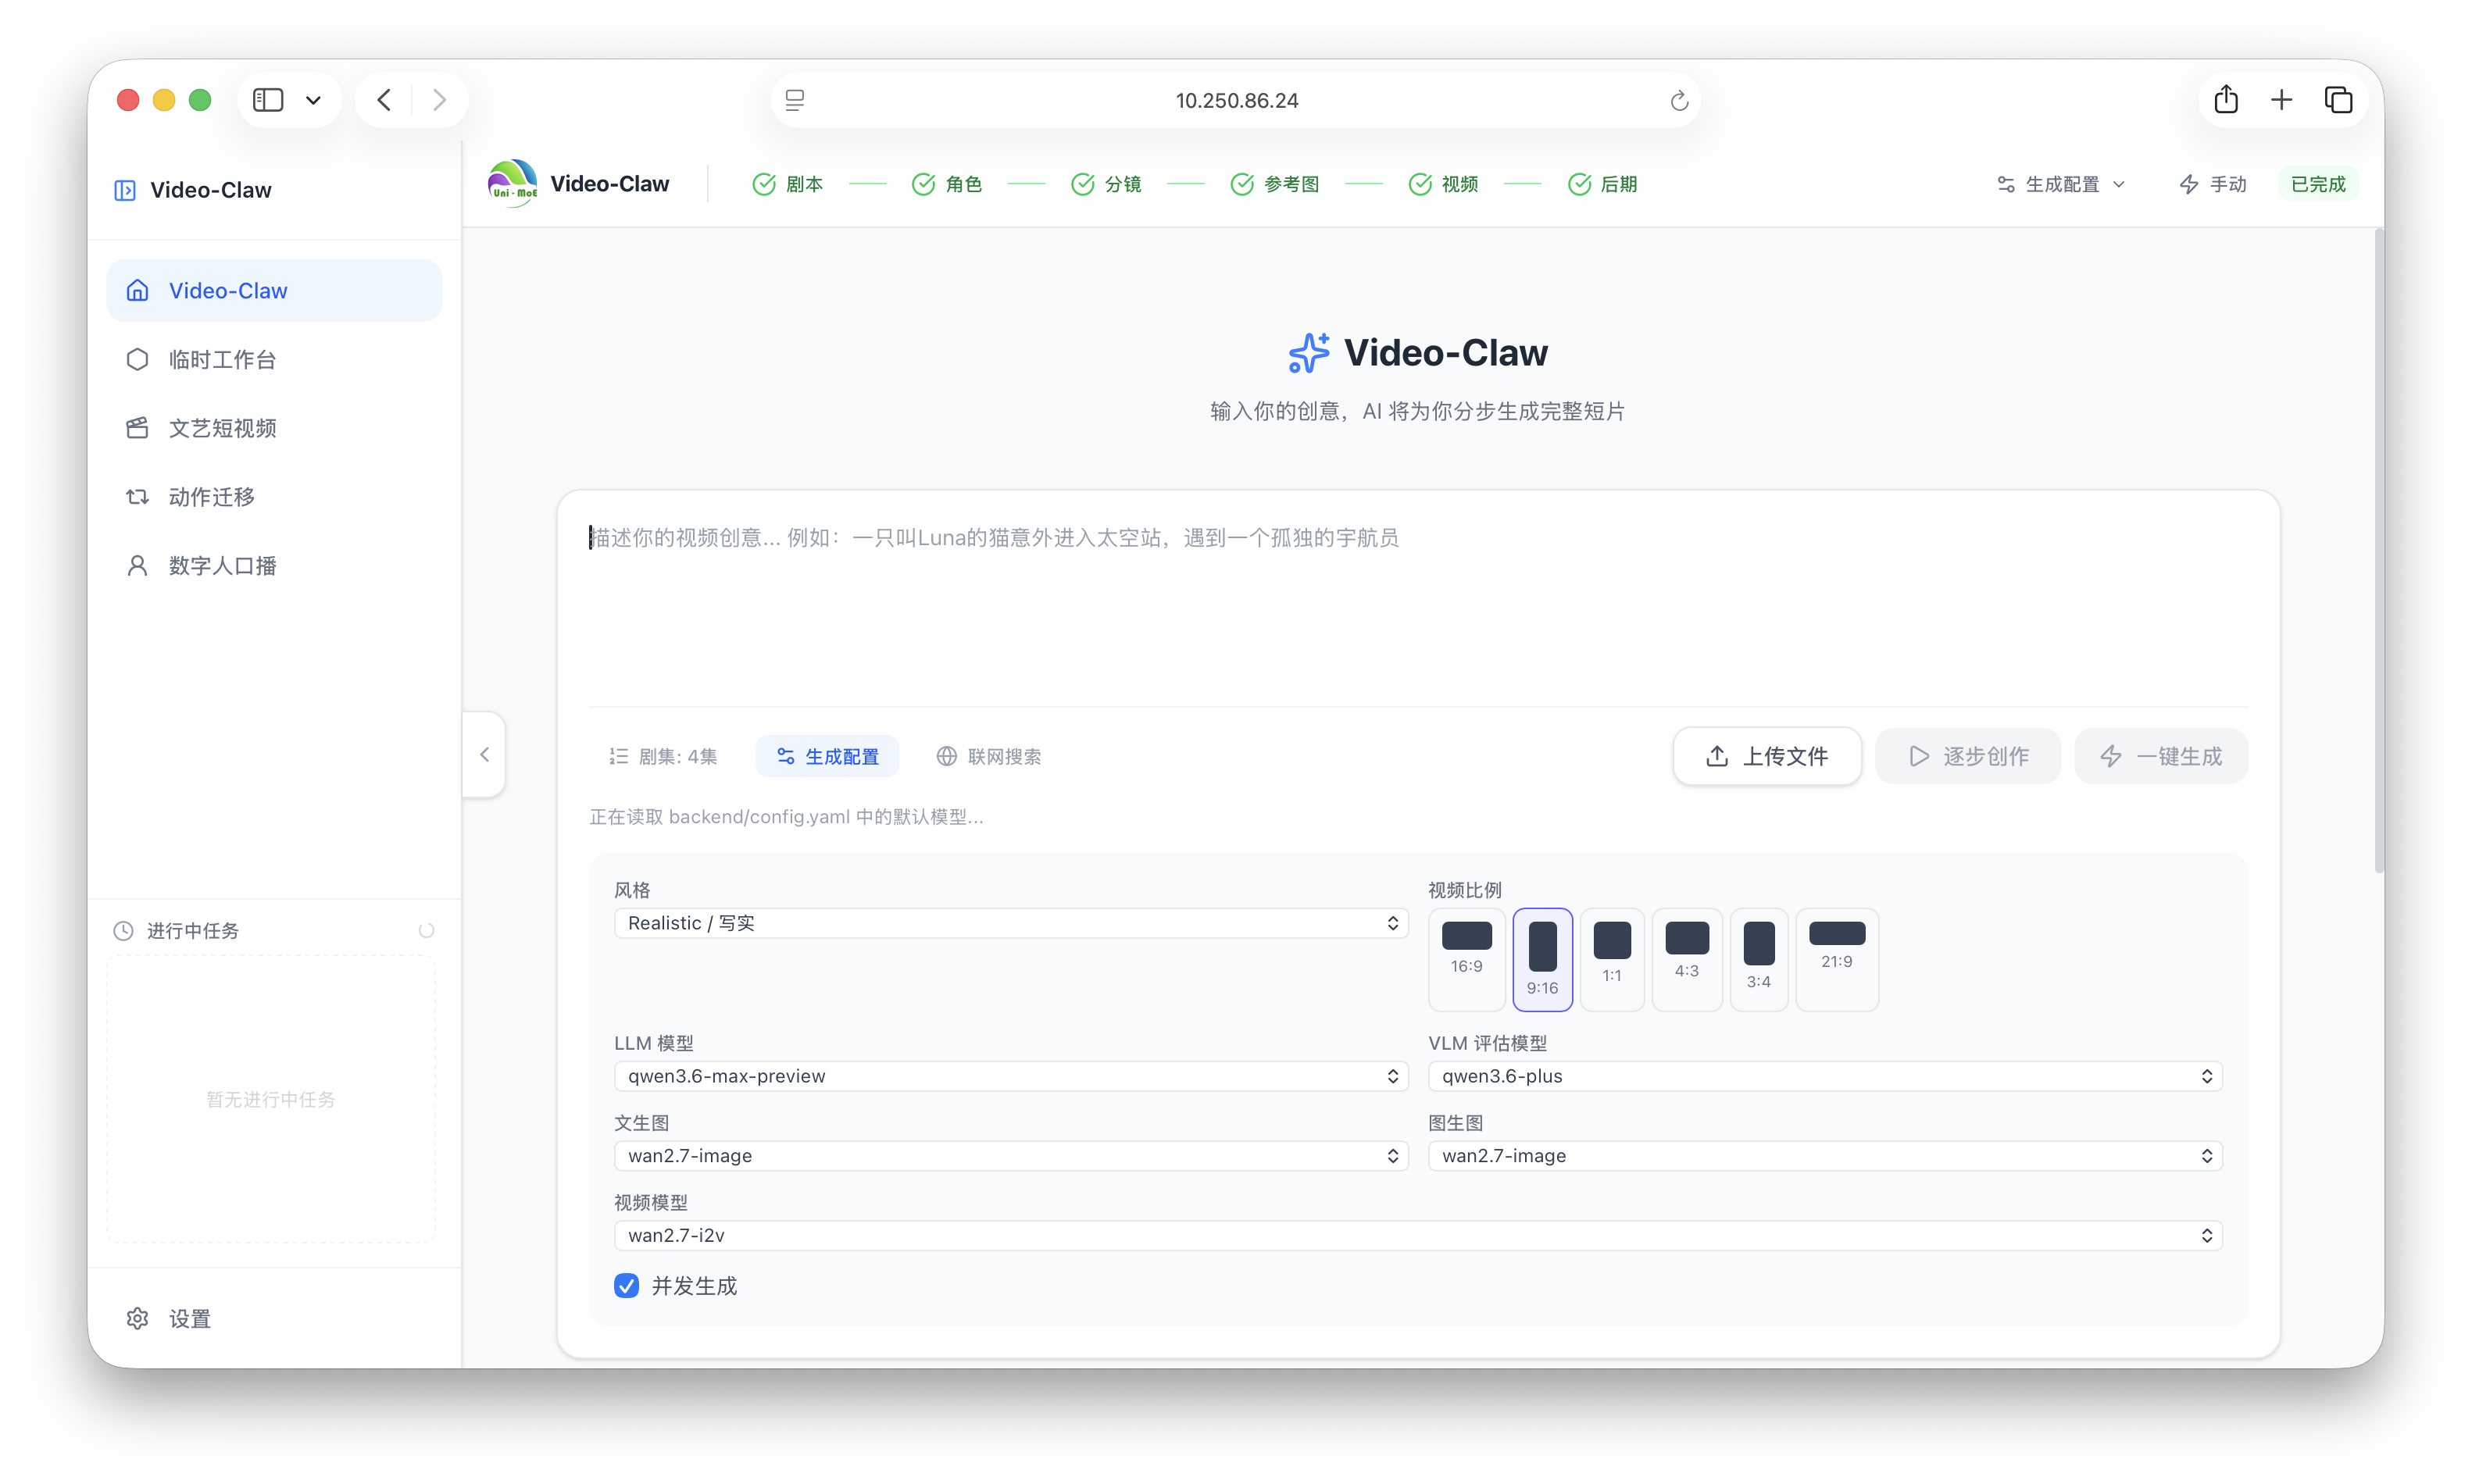2472x1484 pixels.
Task: Click the clock icon next to 进行中任务
Action: [123, 931]
